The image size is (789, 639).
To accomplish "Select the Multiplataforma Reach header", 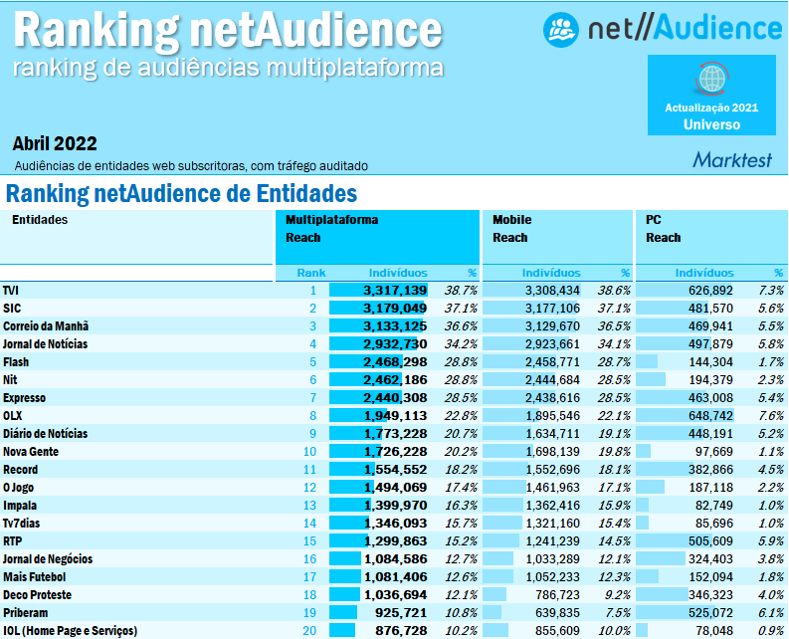I will pyautogui.click(x=331, y=229).
